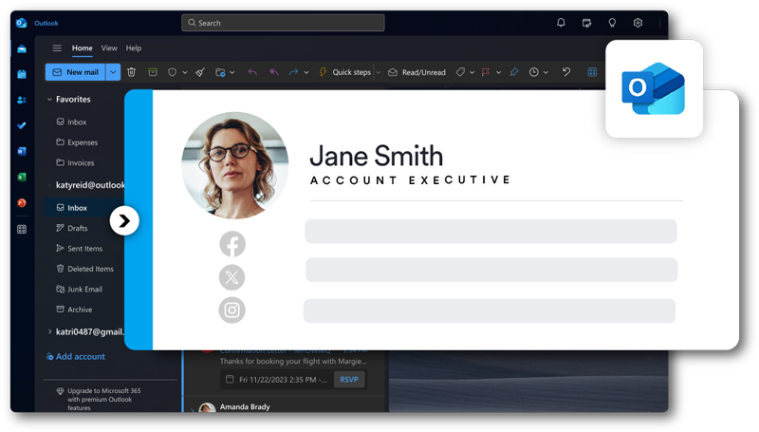This screenshot has width=759, height=432.
Task: Open Calendar in the left app rail
Action: (22, 74)
